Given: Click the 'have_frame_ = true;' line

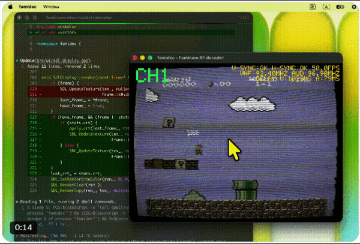Looking at the screenshot, I should pos(82,106).
